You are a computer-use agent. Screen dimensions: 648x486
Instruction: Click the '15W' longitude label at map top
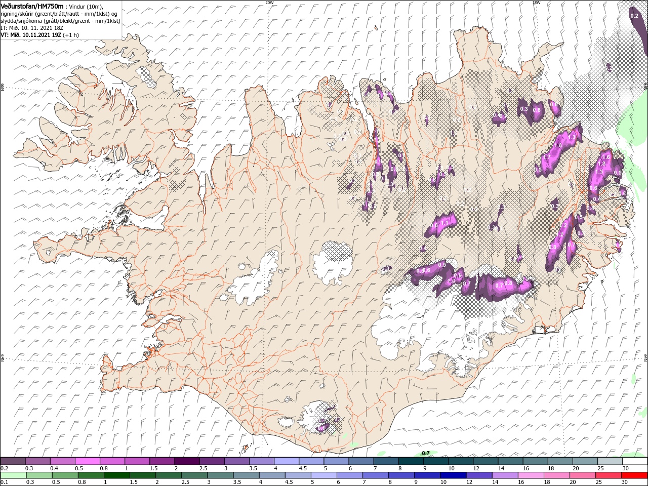(536, 3)
